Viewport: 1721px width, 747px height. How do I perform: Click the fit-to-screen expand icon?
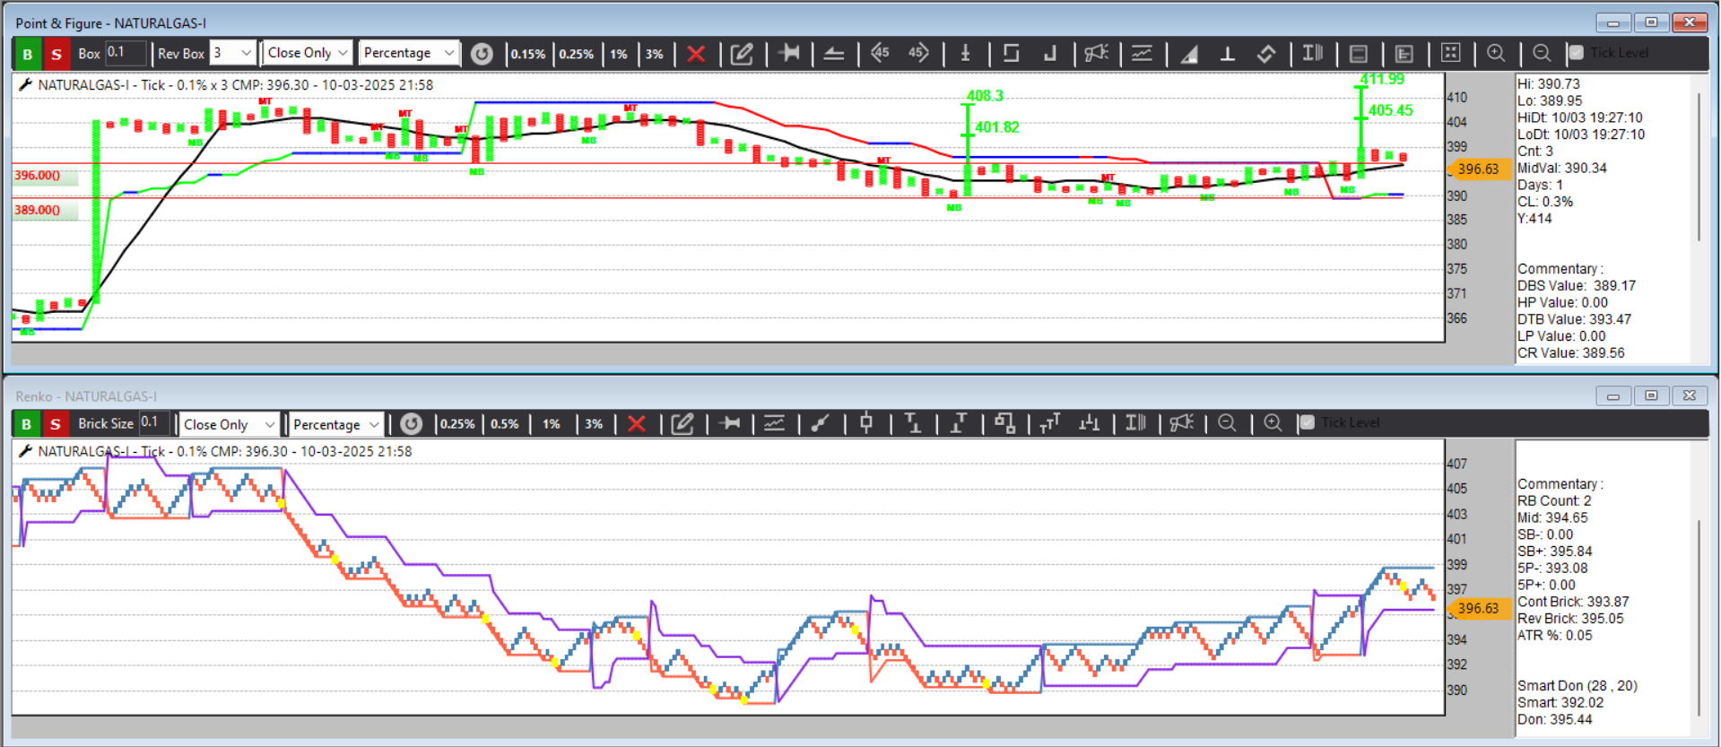click(x=1450, y=53)
